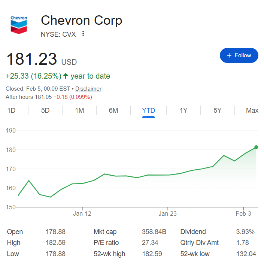Click the green end-point dot on chart
Viewport: 264px width, 267px height.
[x=256, y=147]
